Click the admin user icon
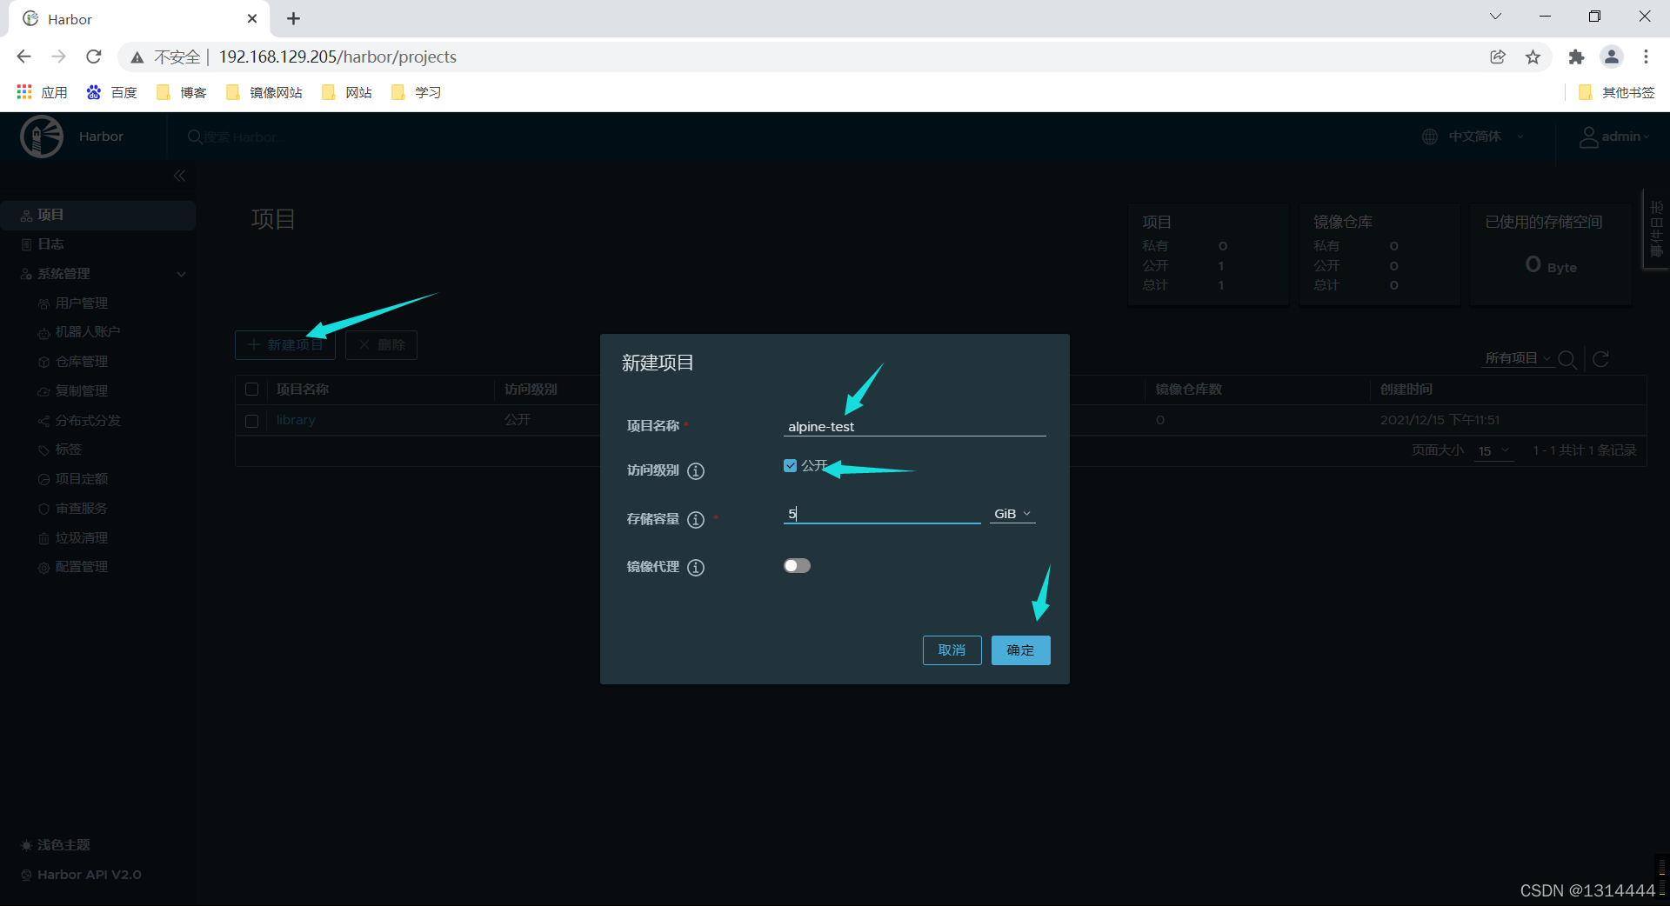The image size is (1670, 906). [x=1588, y=137]
